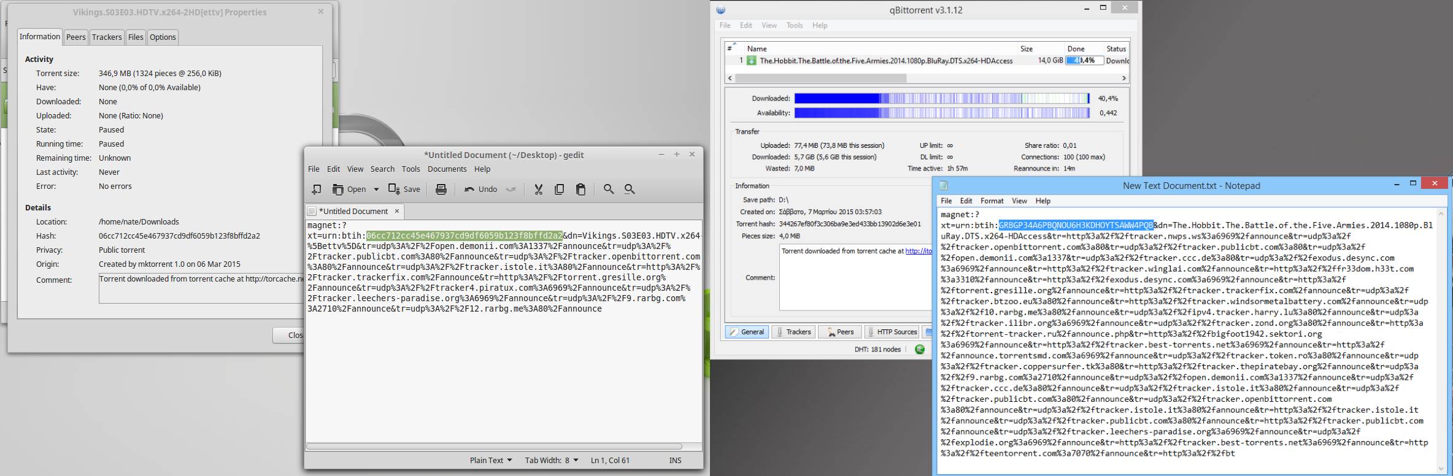The image size is (1453, 476).
Task: Click the torrent list right scroll arrow
Action: tap(1123, 79)
